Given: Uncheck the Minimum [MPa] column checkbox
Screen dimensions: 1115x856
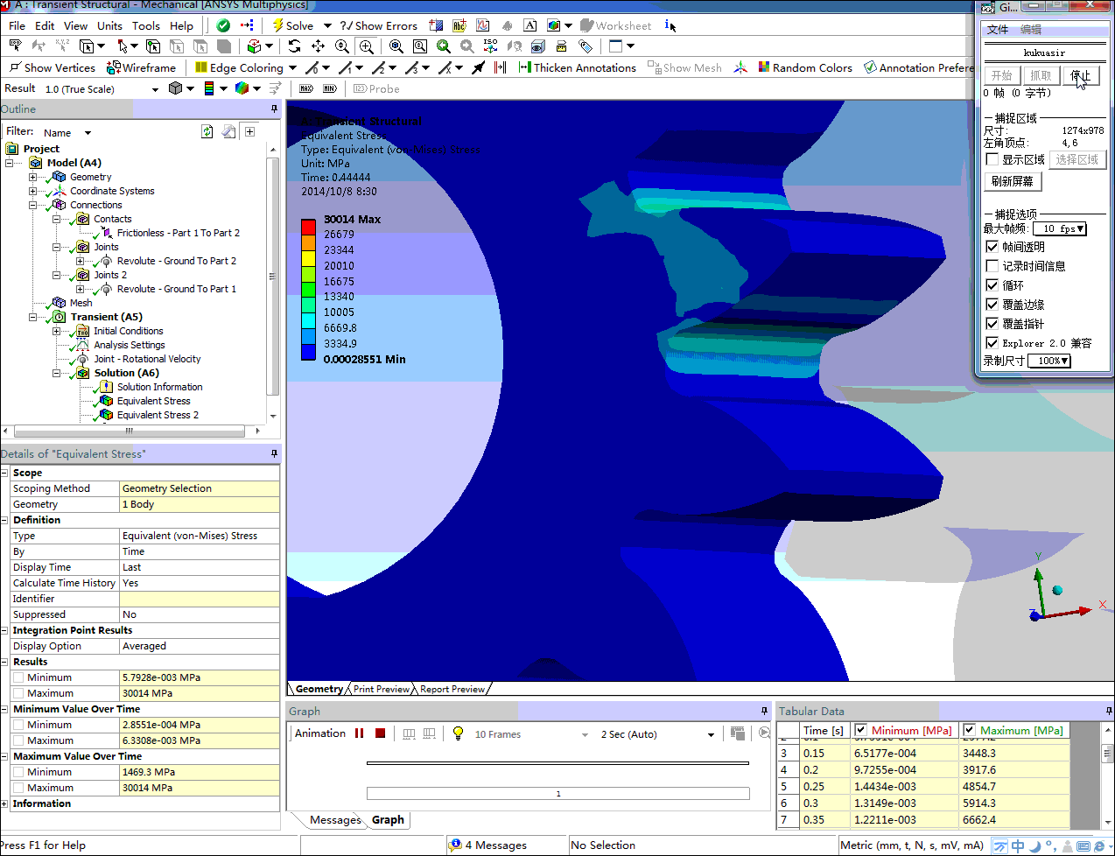Looking at the screenshot, I should pyautogui.click(x=860, y=730).
